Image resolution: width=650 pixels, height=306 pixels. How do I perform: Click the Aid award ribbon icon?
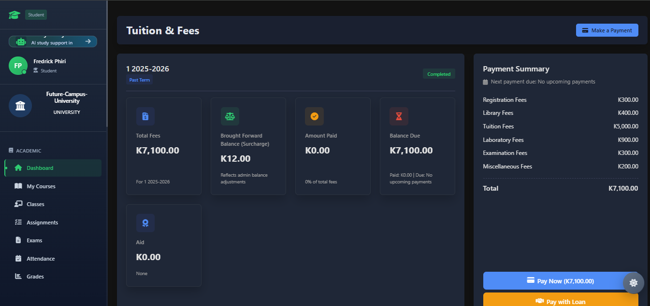click(x=145, y=223)
